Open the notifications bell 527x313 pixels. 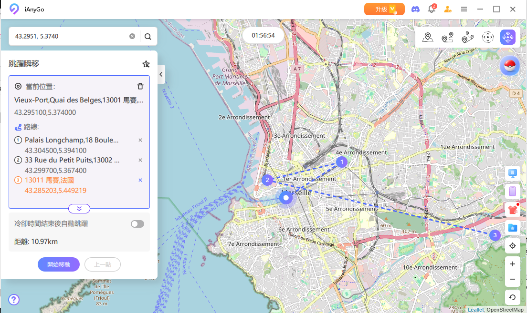point(432,9)
